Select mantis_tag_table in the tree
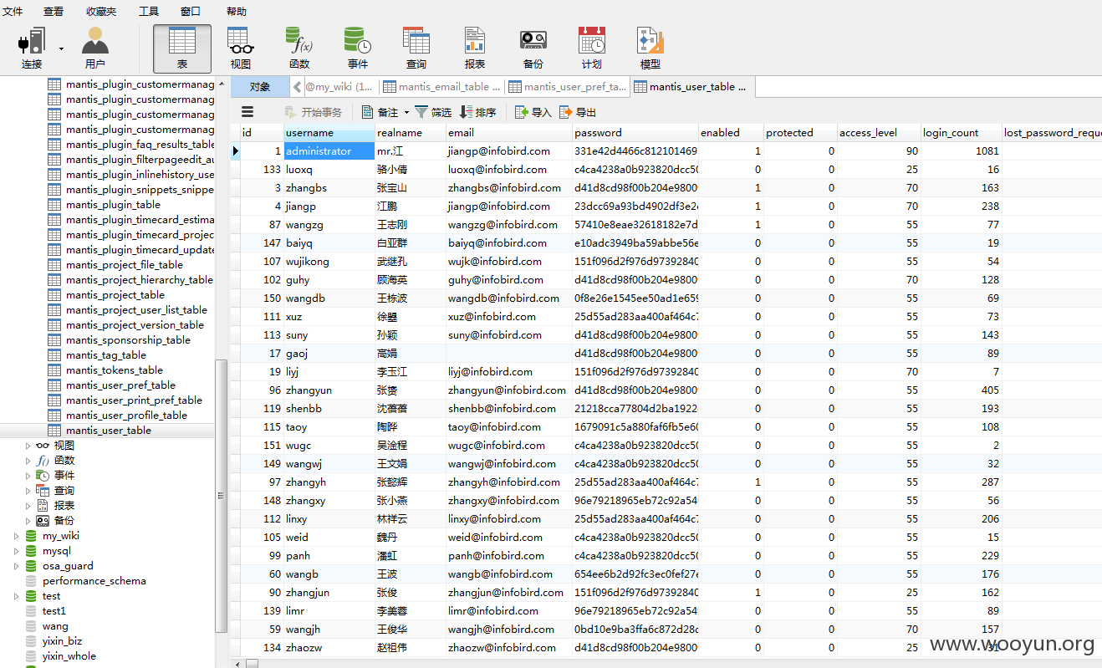Screen dimensions: 1102x668 coord(105,355)
